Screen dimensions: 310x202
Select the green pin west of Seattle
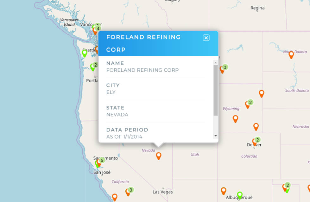pos(85,53)
